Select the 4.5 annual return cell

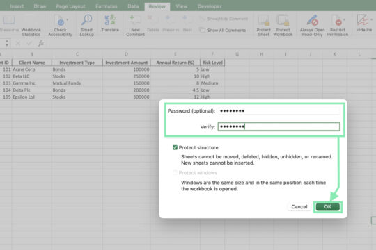point(175,90)
